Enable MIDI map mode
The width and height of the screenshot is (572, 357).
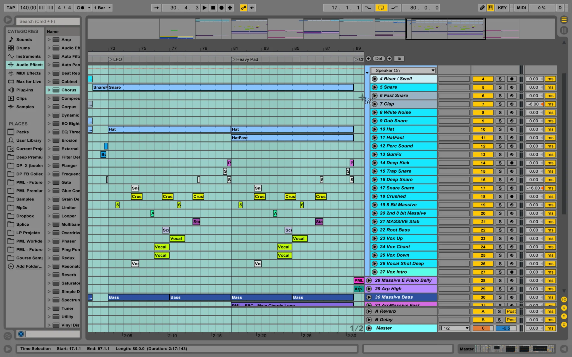(x=521, y=8)
